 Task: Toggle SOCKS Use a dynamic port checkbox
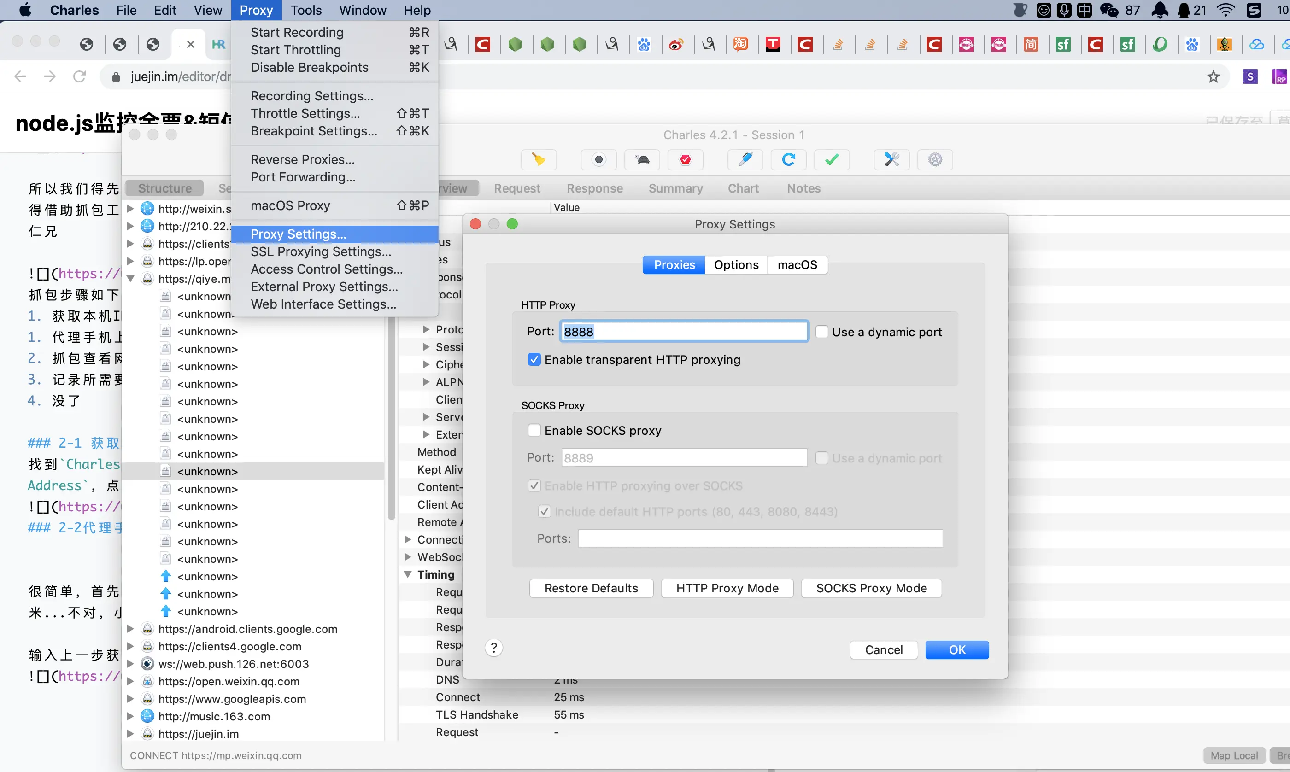click(821, 458)
